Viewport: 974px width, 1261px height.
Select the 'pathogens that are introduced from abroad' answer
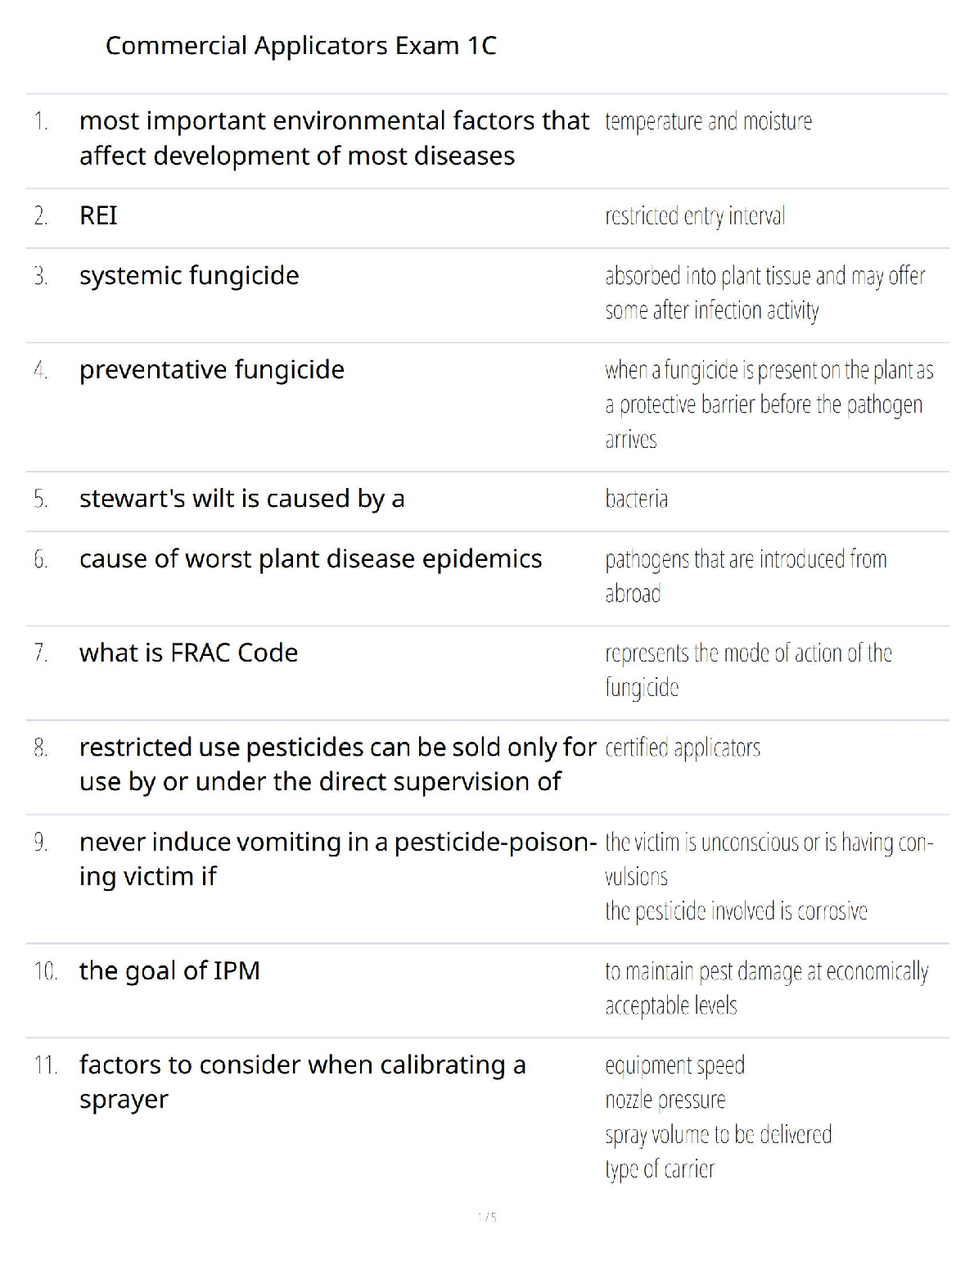(745, 576)
